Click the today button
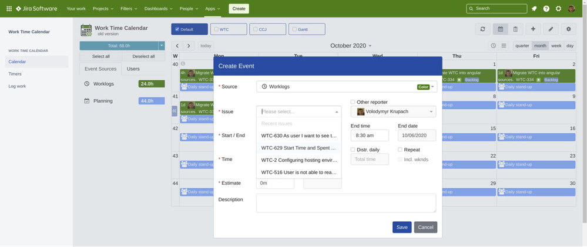Screen dimensions: 587x247 point(206,46)
